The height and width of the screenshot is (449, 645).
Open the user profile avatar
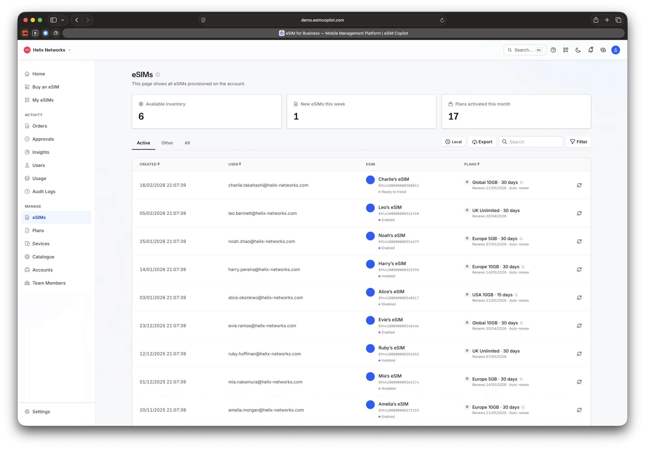(x=615, y=50)
